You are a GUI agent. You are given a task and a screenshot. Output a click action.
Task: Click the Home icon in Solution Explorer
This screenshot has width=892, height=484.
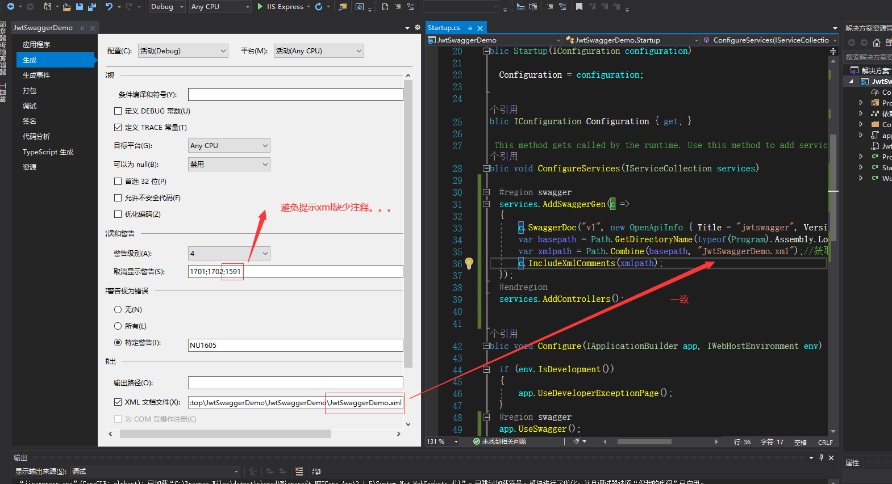(x=876, y=43)
